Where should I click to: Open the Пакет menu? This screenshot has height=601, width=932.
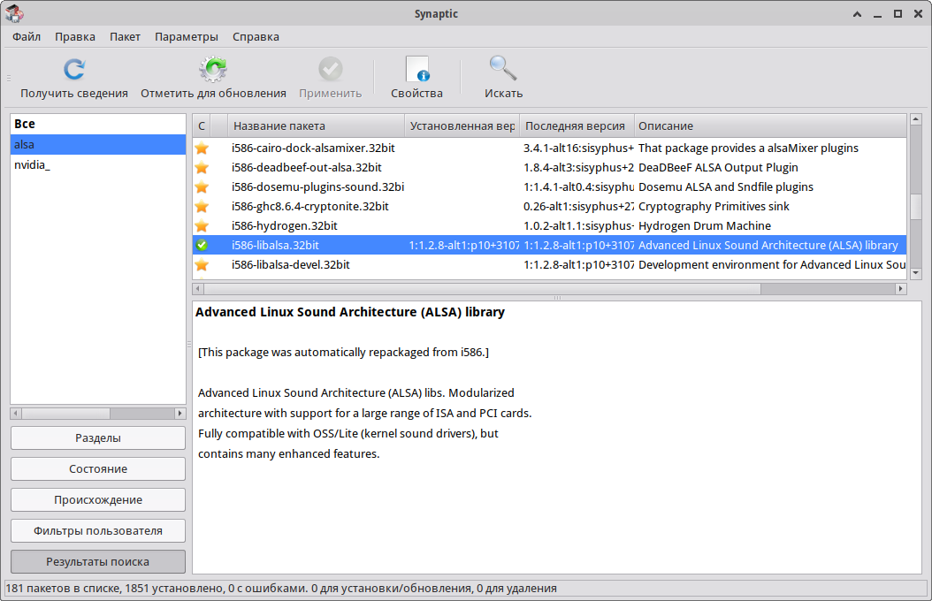(125, 36)
